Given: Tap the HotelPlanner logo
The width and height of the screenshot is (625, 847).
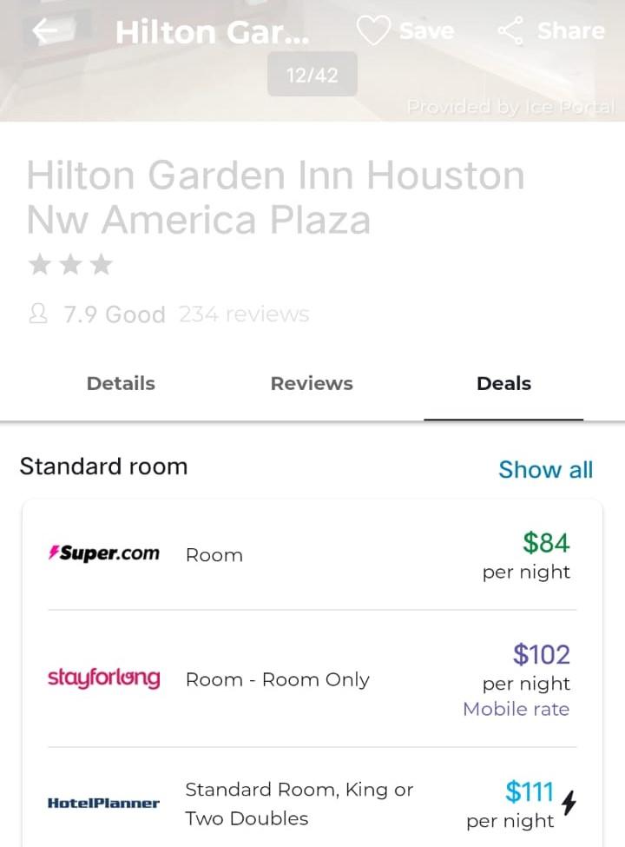Looking at the screenshot, I should [x=103, y=804].
